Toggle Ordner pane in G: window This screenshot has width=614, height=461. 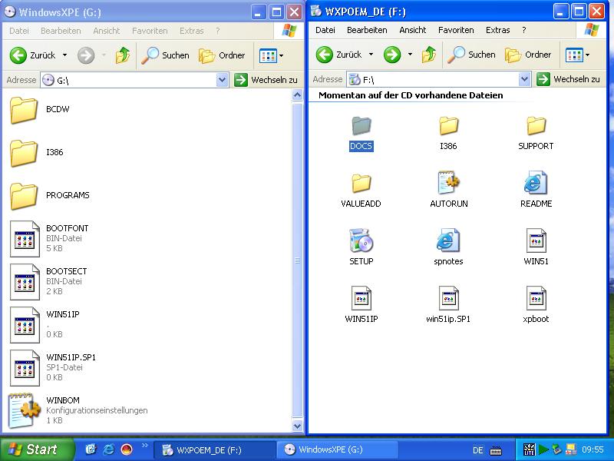222,55
